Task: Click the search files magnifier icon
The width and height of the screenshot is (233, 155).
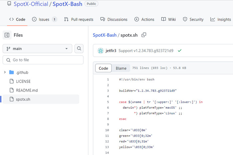Action: tap(79, 49)
